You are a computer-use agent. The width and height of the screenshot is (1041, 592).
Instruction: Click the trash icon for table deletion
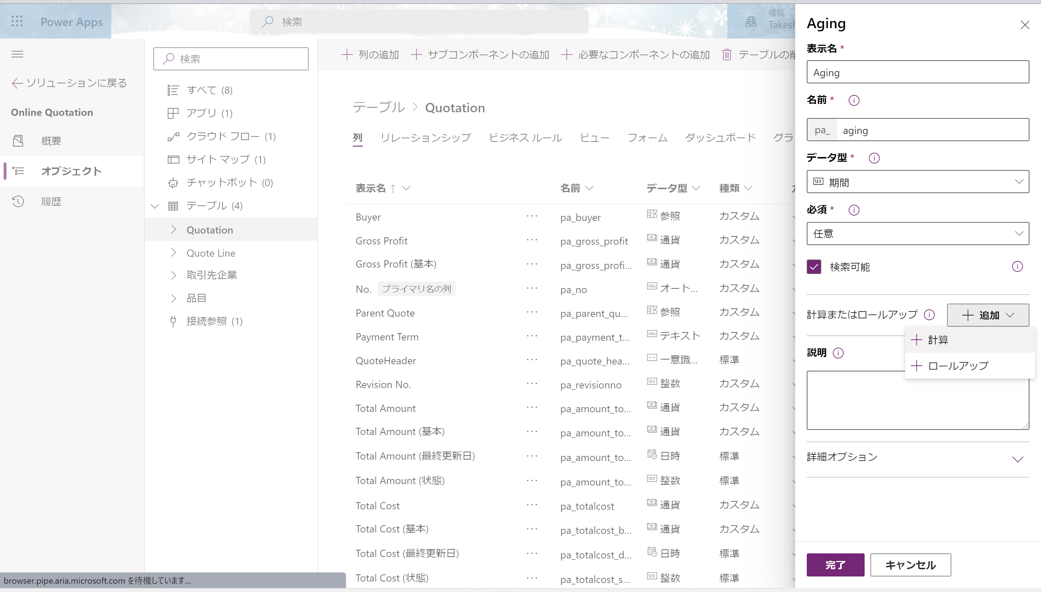pyautogui.click(x=727, y=55)
